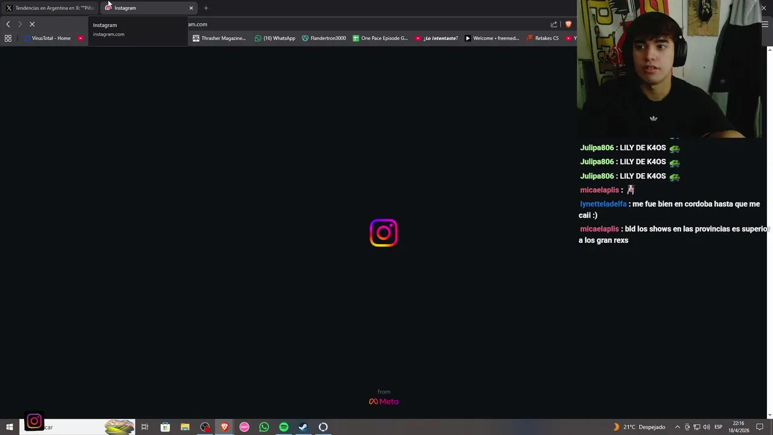Open WhatsApp from the taskbar

pos(264,427)
